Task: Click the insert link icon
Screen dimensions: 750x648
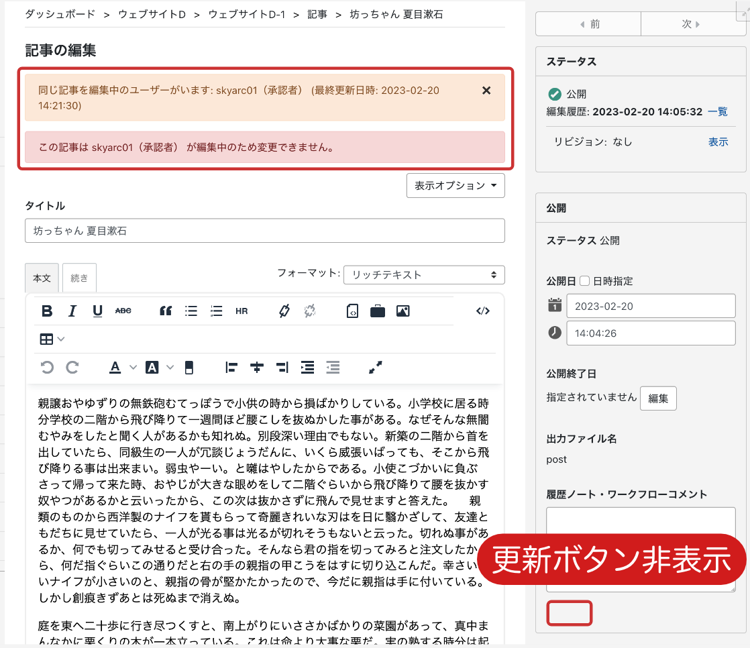Action: coord(284,311)
